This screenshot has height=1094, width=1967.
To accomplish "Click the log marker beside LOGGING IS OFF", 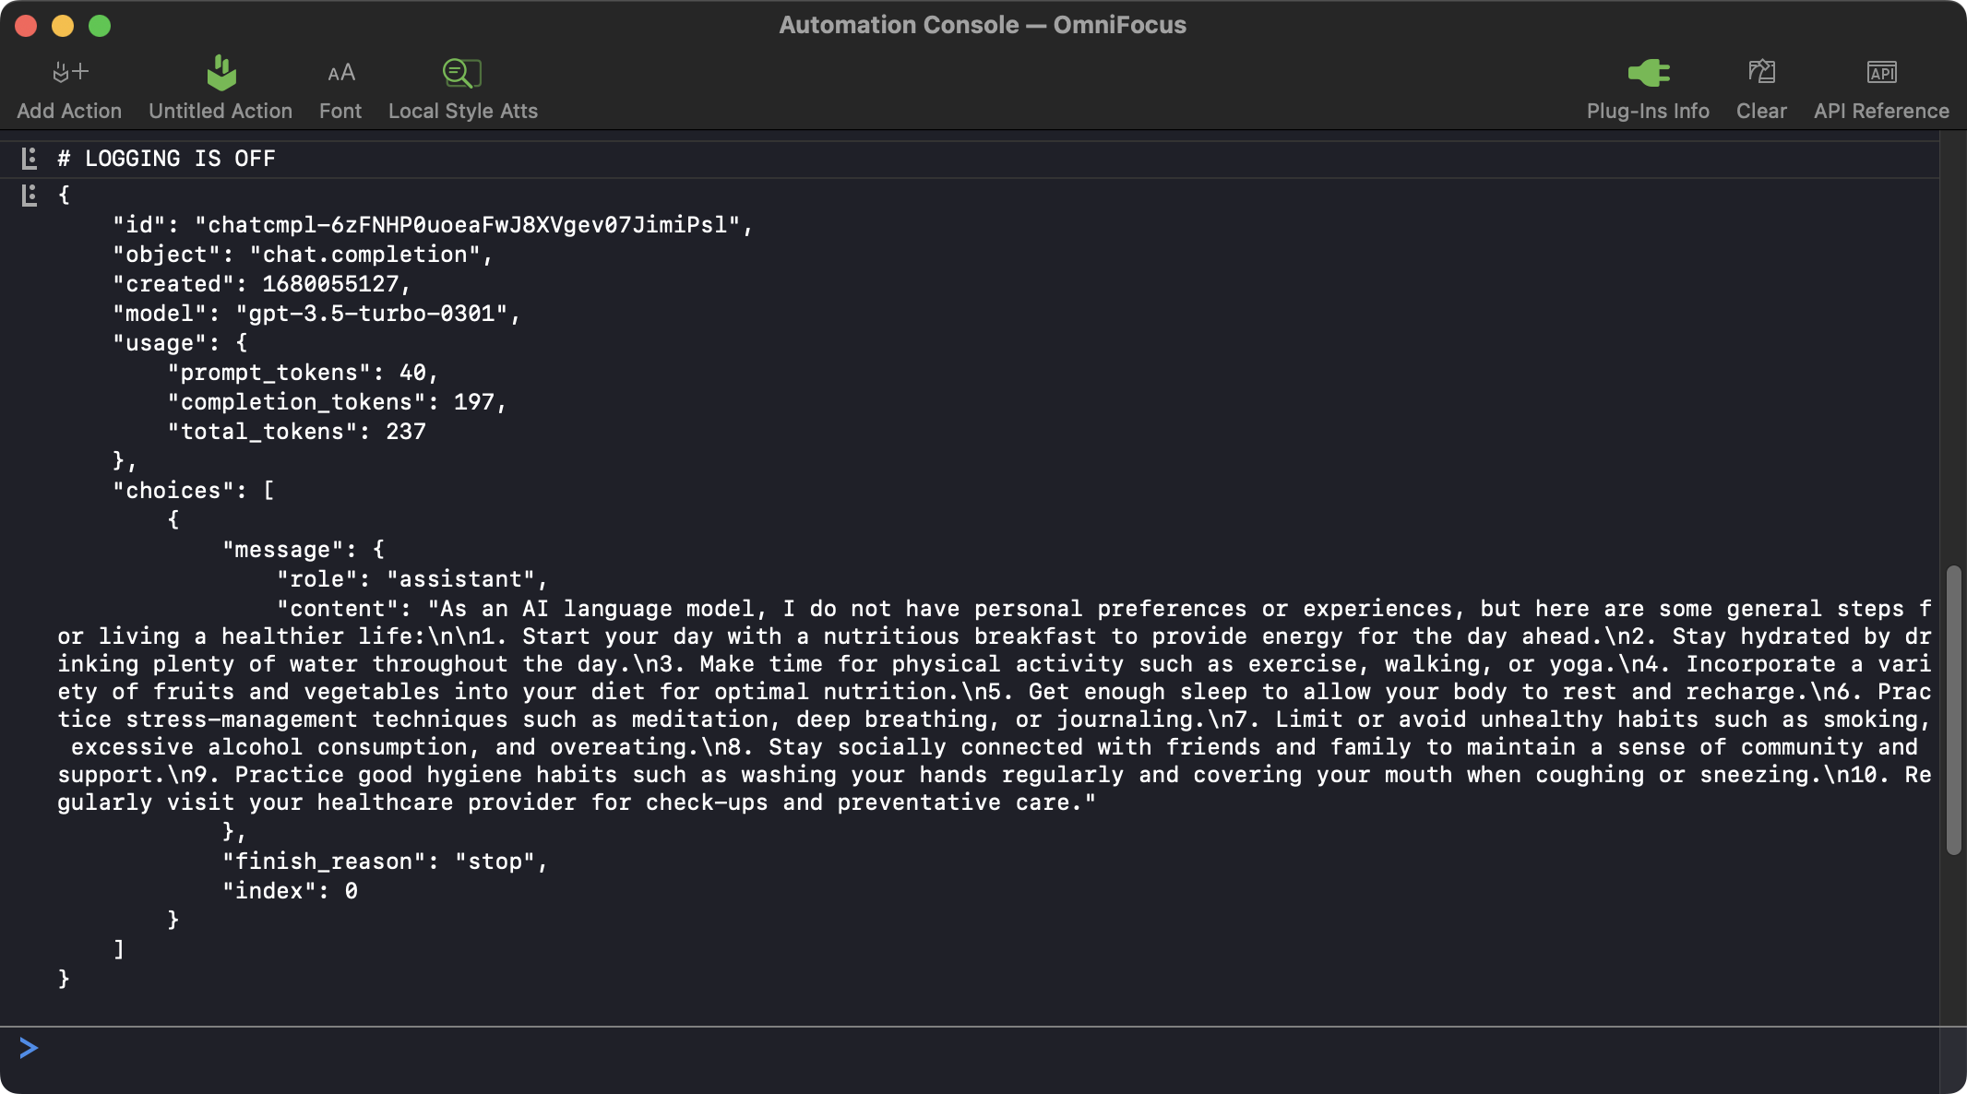I will (x=30, y=159).
